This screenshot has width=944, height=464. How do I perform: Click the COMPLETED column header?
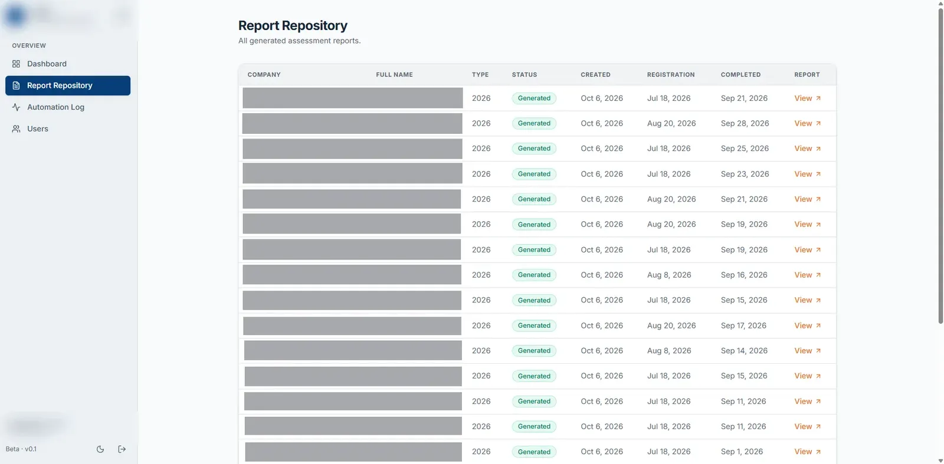tap(740, 75)
